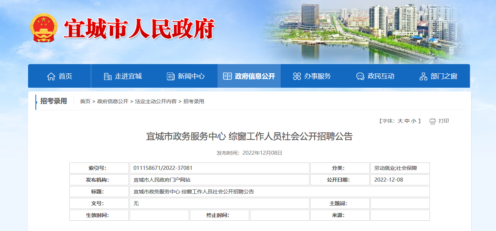Screen dimensions: 496x231
Task: Click the news icon beside 新闻中心
Action: coord(171,76)
